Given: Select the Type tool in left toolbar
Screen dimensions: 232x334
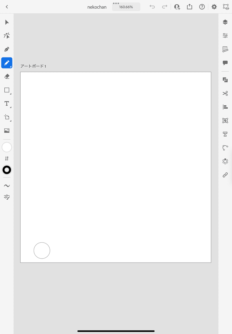Looking at the screenshot, I should pyautogui.click(x=7, y=104).
